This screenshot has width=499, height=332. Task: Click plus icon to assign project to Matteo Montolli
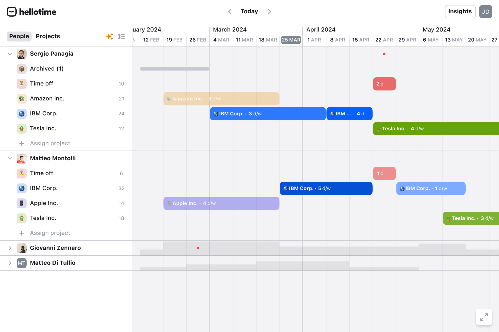pyautogui.click(x=22, y=233)
